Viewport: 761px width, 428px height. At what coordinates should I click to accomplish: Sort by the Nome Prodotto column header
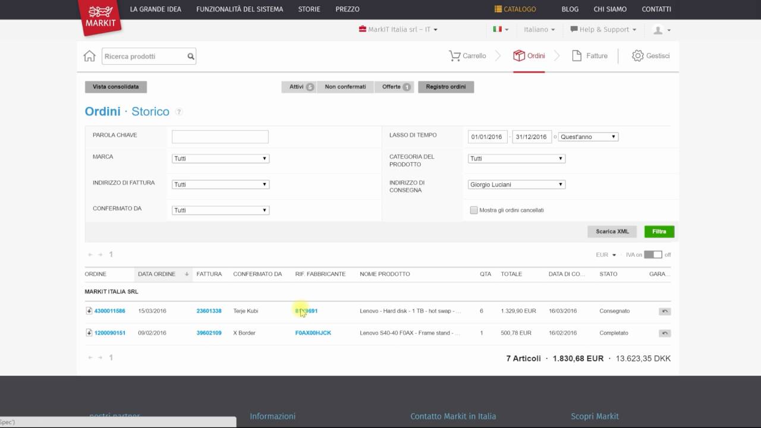tap(385, 274)
